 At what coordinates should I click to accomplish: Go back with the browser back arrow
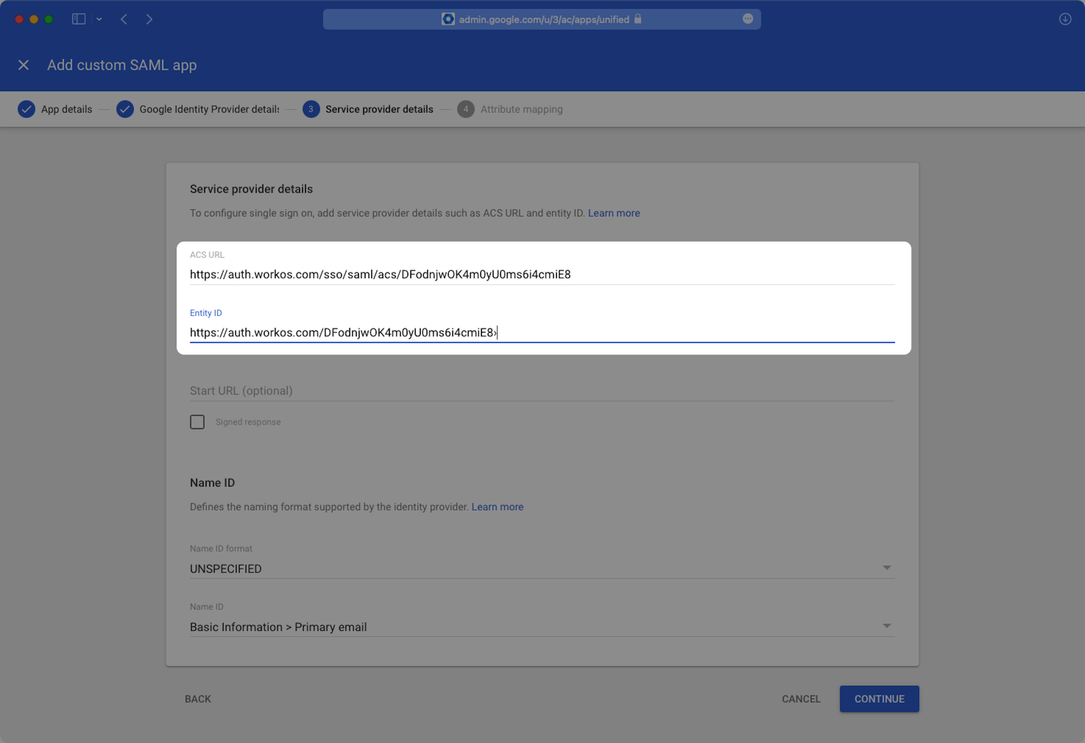(x=124, y=19)
